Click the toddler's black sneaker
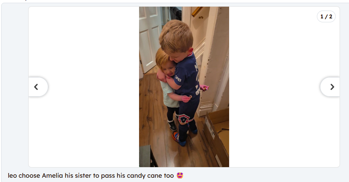349x182 pixels. [172, 125]
